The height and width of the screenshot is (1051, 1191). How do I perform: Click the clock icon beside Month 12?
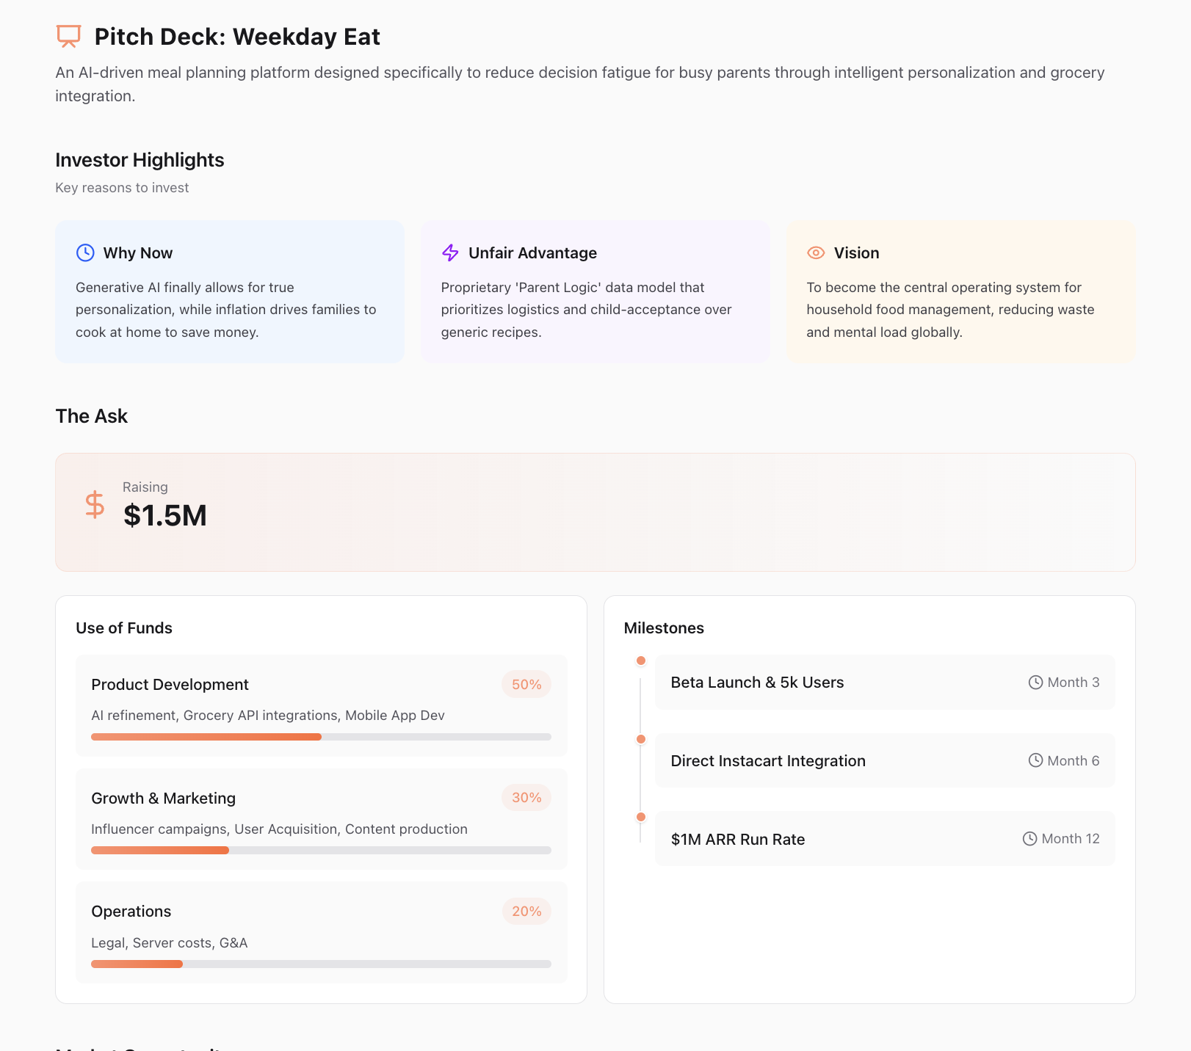pyautogui.click(x=1029, y=839)
